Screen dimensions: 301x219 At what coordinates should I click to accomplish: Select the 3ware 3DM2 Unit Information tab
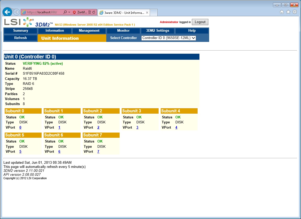point(124,13)
